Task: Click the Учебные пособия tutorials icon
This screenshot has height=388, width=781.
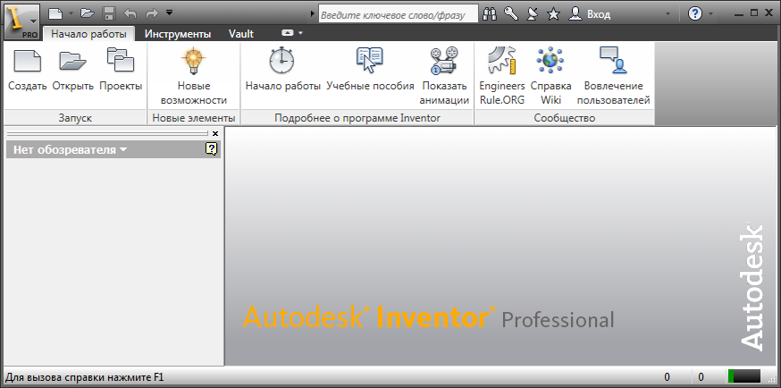Action: coord(370,60)
